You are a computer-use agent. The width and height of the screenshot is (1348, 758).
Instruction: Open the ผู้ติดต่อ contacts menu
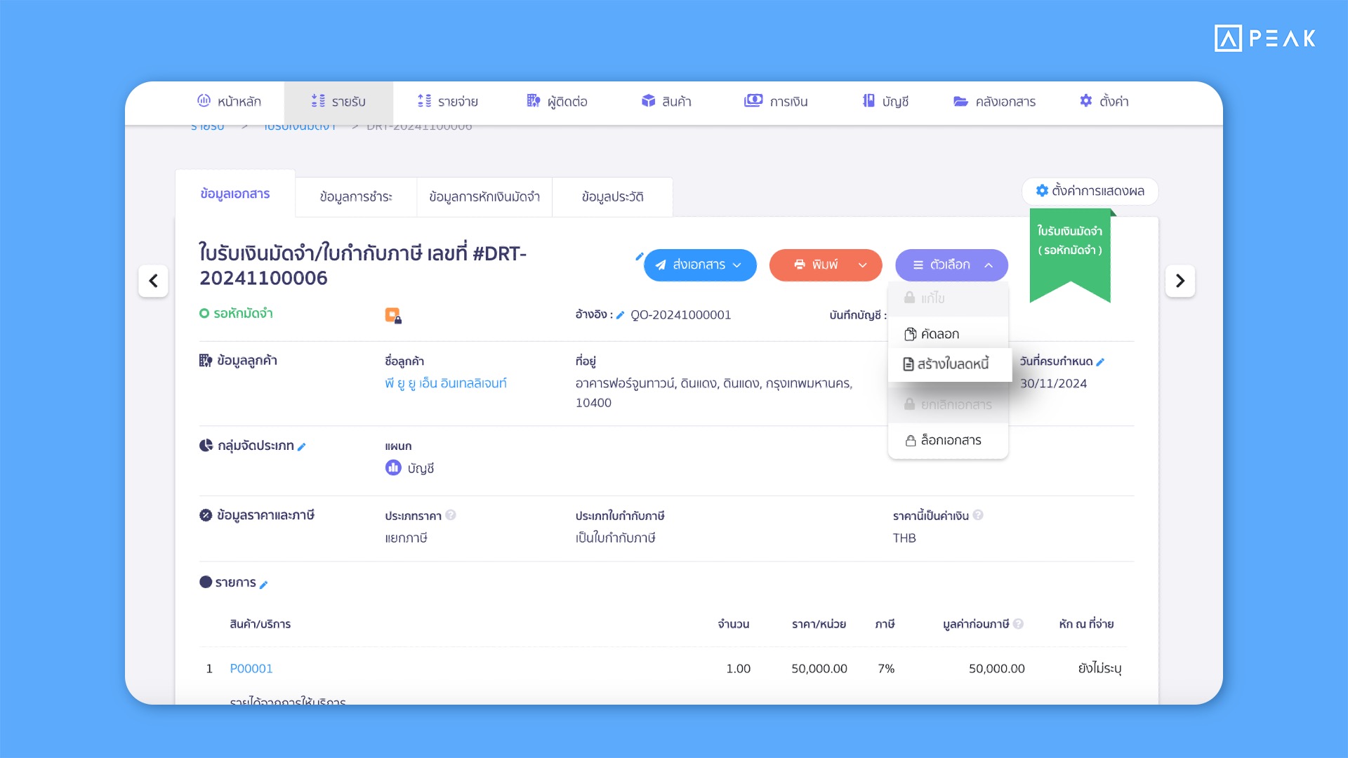(x=557, y=101)
